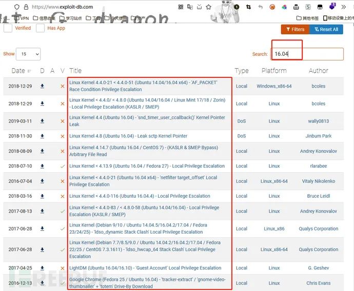Open the 其他书签 bookmarks folder
354x291 pixels.
pyautogui.click(x=307, y=18)
